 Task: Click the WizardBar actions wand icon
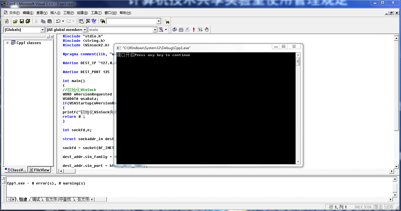pyautogui.click(x=161, y=30)
